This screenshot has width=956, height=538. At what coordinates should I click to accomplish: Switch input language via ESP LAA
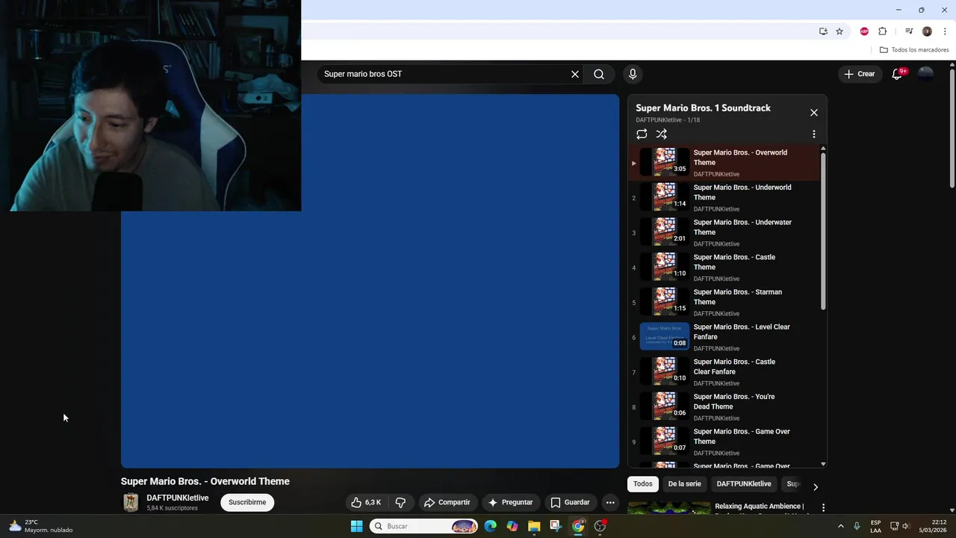pos(875,526)
